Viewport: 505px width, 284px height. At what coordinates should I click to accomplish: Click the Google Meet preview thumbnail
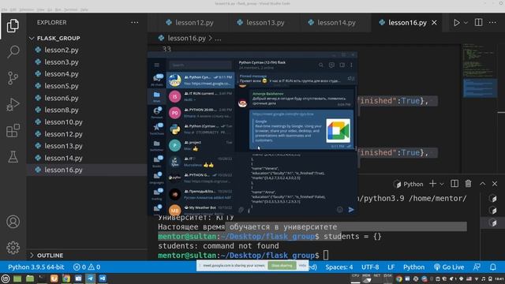point(338,131)
